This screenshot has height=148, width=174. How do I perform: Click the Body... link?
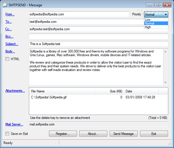click(10, 51)
